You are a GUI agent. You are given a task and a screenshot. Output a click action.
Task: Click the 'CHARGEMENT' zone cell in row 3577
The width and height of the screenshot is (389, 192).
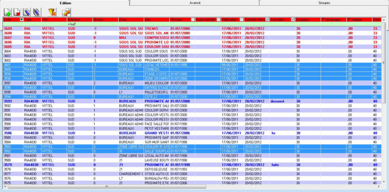click(131, 174)
